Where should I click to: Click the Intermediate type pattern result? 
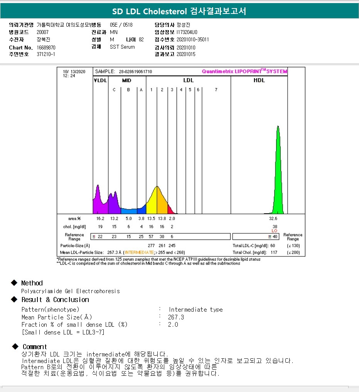pyautogui.click(x=196, y=310)
